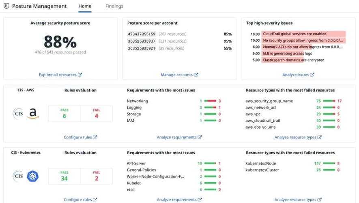This screenshot has height=203, width=359.
Task: Click the AWS PASS 6 count box
Action: point(64,114)
